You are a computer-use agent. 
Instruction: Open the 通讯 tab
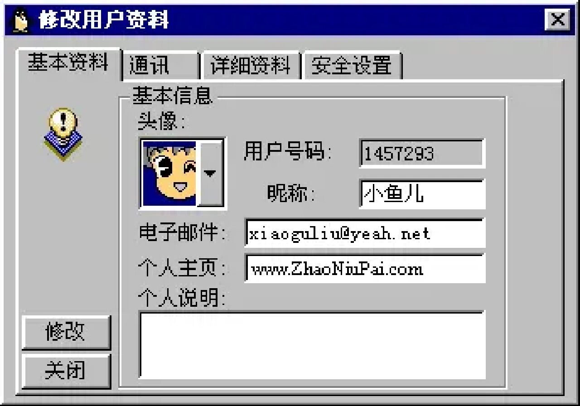tap(160, 65)
